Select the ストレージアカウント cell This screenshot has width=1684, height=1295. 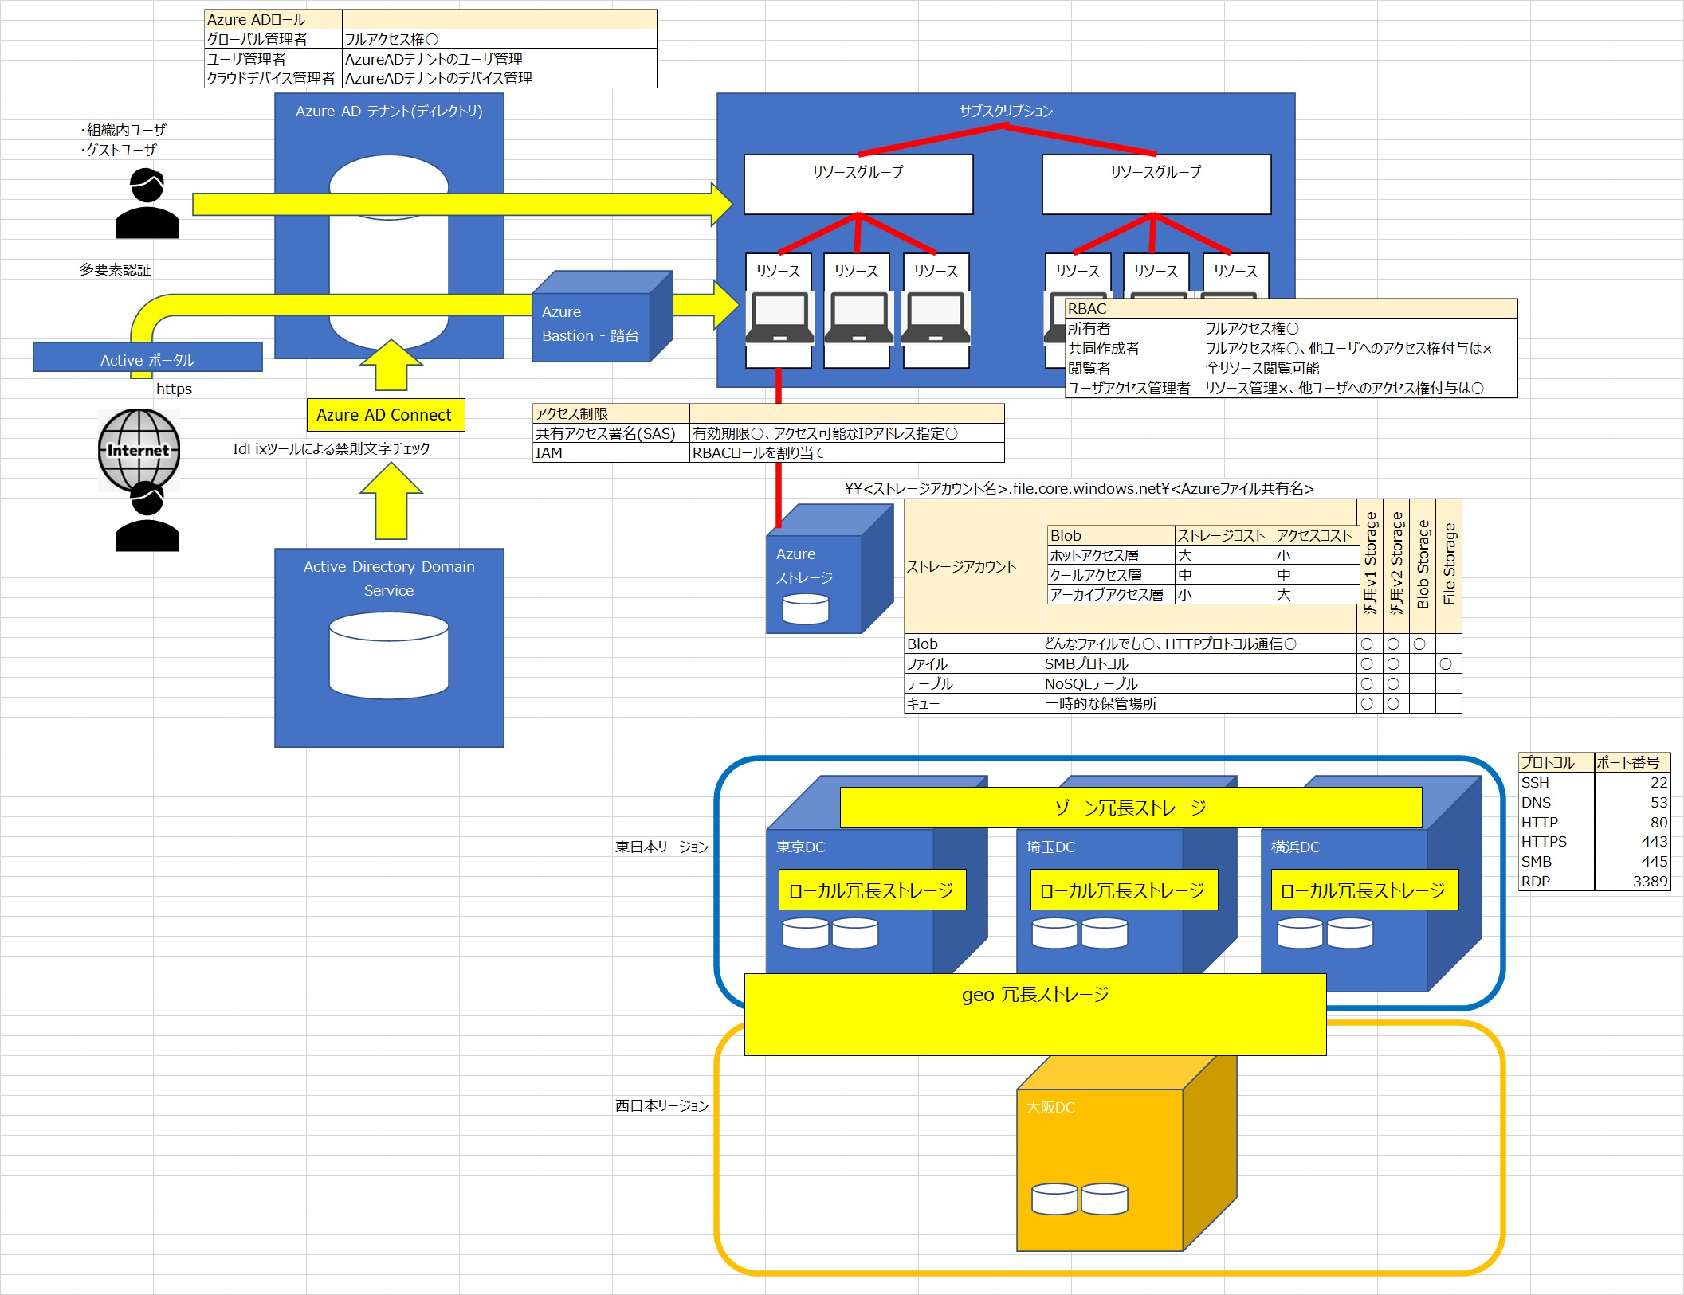tap(973, 566)
